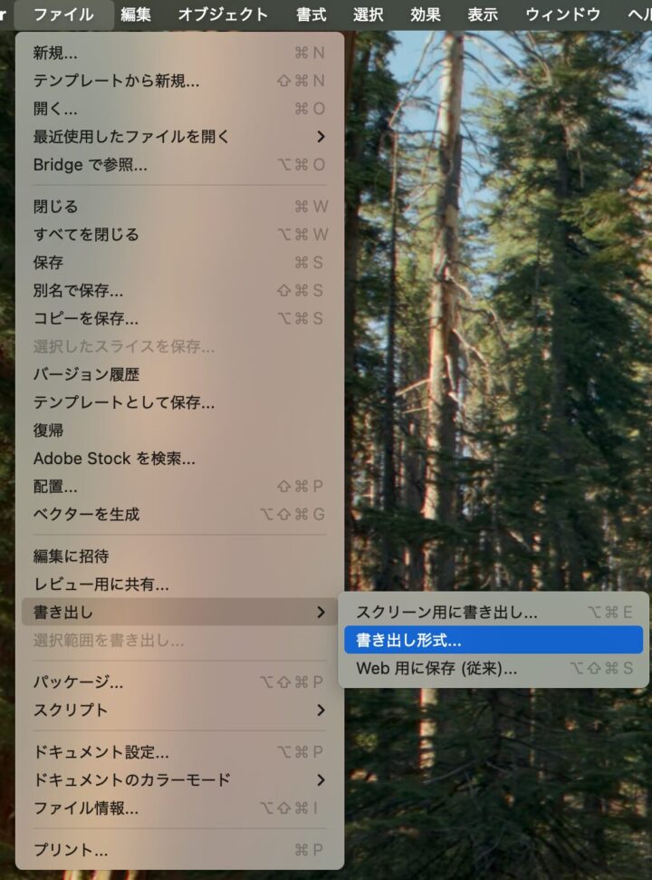Screen dimensions: 652x880
Task: Choose 開く... menu entry
Action: click(179, 109)
